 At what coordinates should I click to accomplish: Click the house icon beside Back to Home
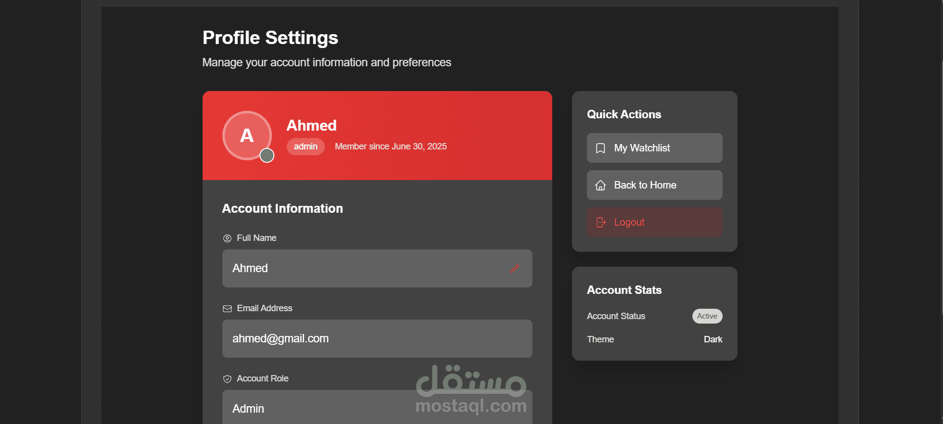click(x=600, y=186)
